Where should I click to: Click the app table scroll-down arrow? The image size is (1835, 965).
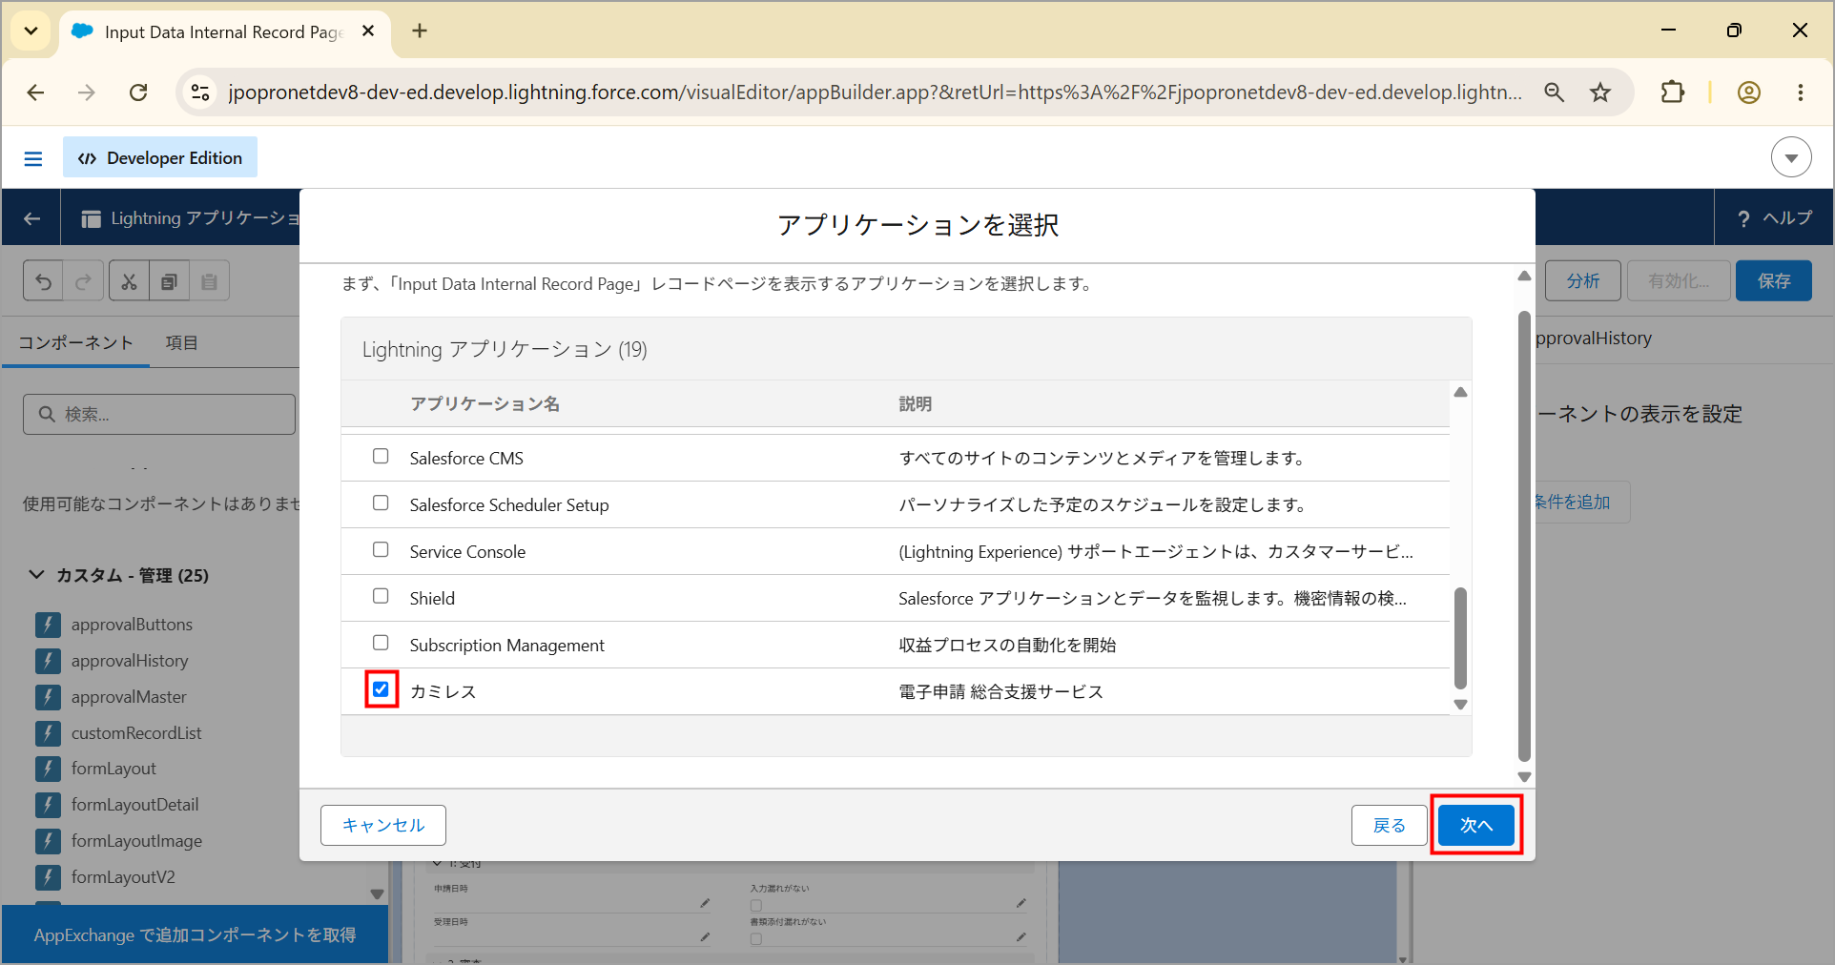tap(1460, 705)
